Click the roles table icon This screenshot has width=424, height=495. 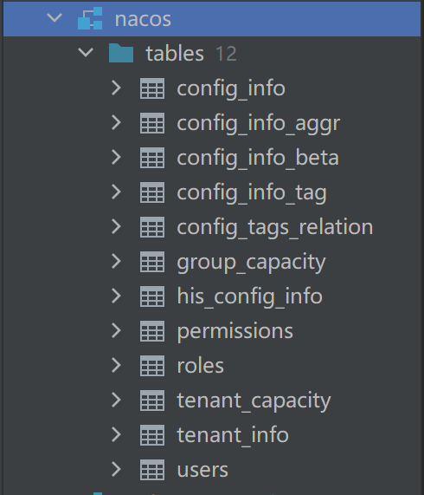tap(152, 366)
